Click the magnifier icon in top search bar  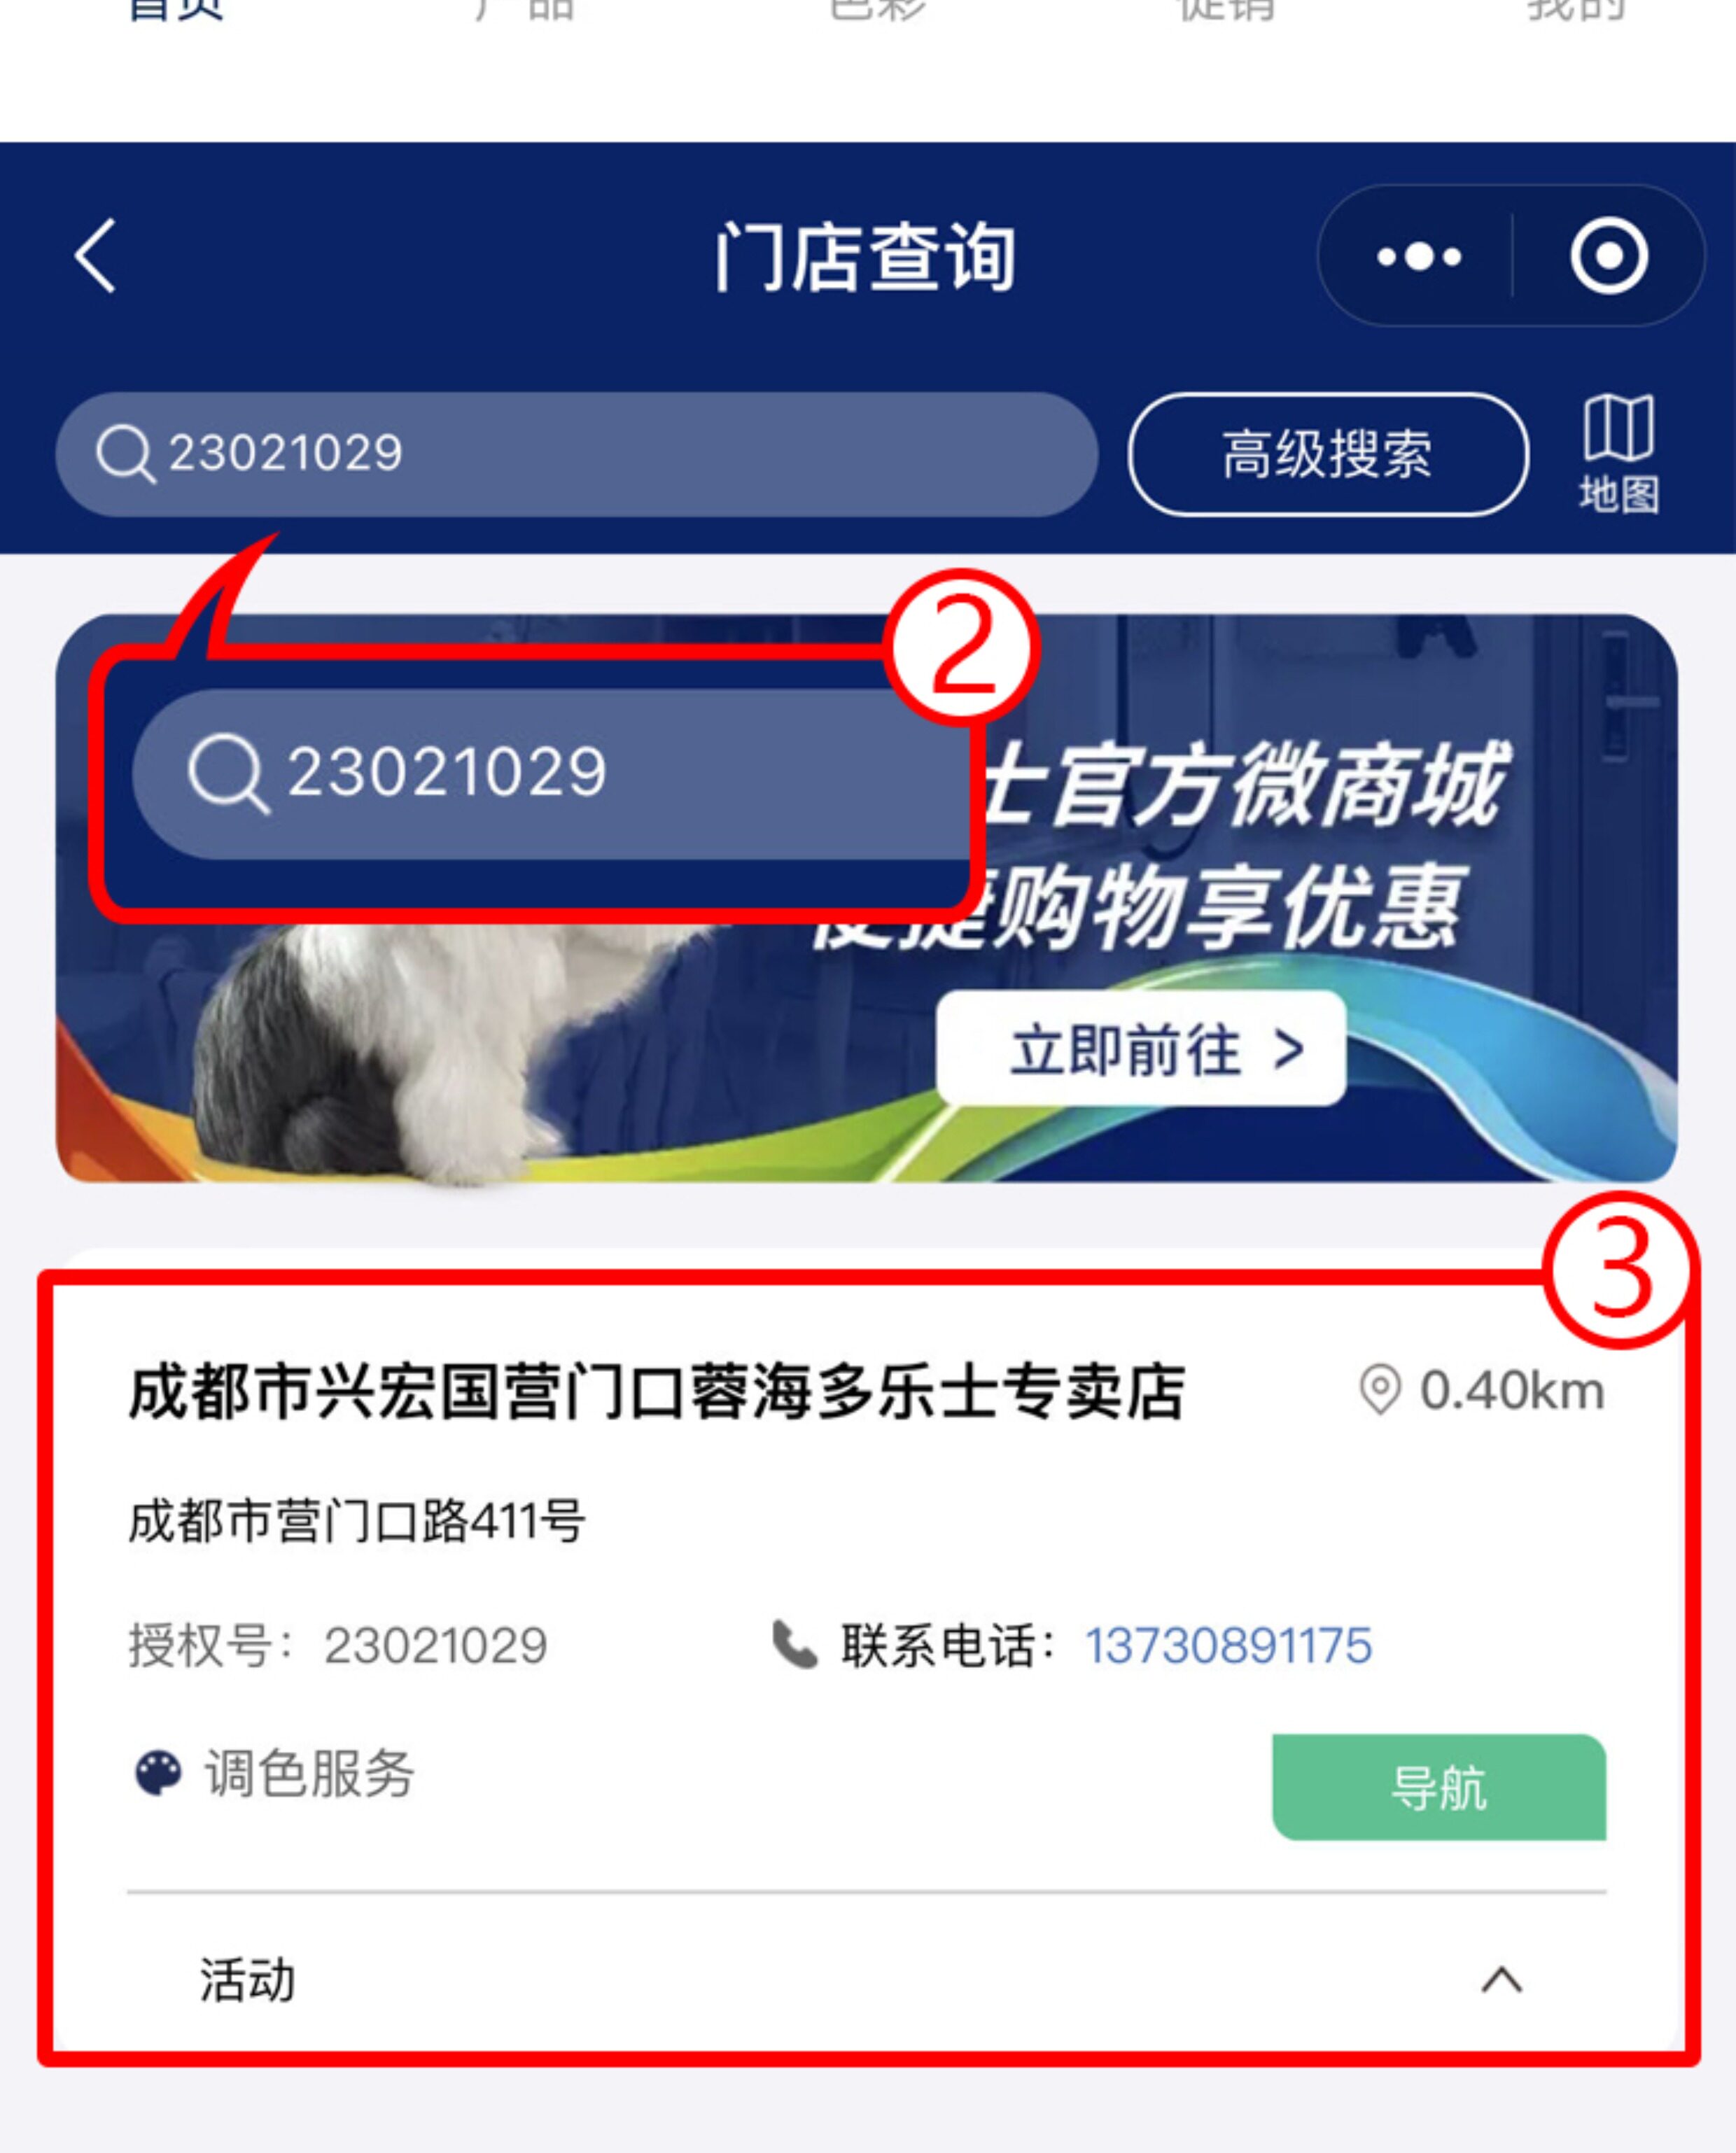tap(125, 454)
